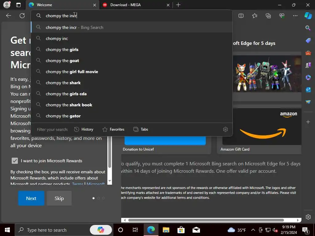This screenshot has width=315, height=236.
Task: Close the Welcome tab
Action: tap(95, 5)
